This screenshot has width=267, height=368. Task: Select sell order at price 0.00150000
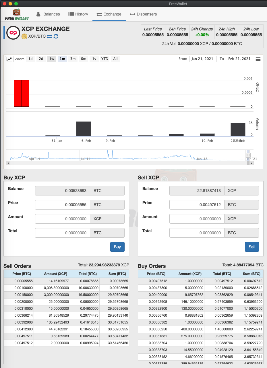[x=66, y=295]
